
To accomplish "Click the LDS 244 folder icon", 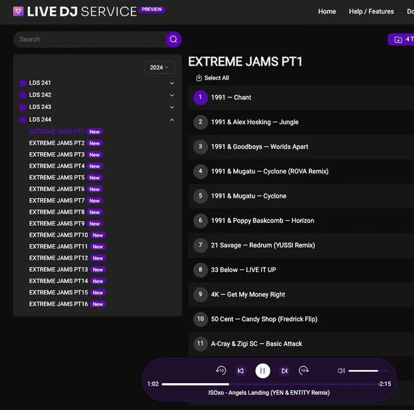I will (x=23, y=120).
